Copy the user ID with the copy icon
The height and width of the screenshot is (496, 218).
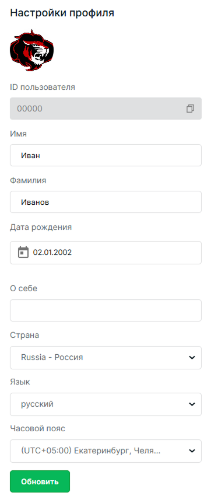(190, 109)
